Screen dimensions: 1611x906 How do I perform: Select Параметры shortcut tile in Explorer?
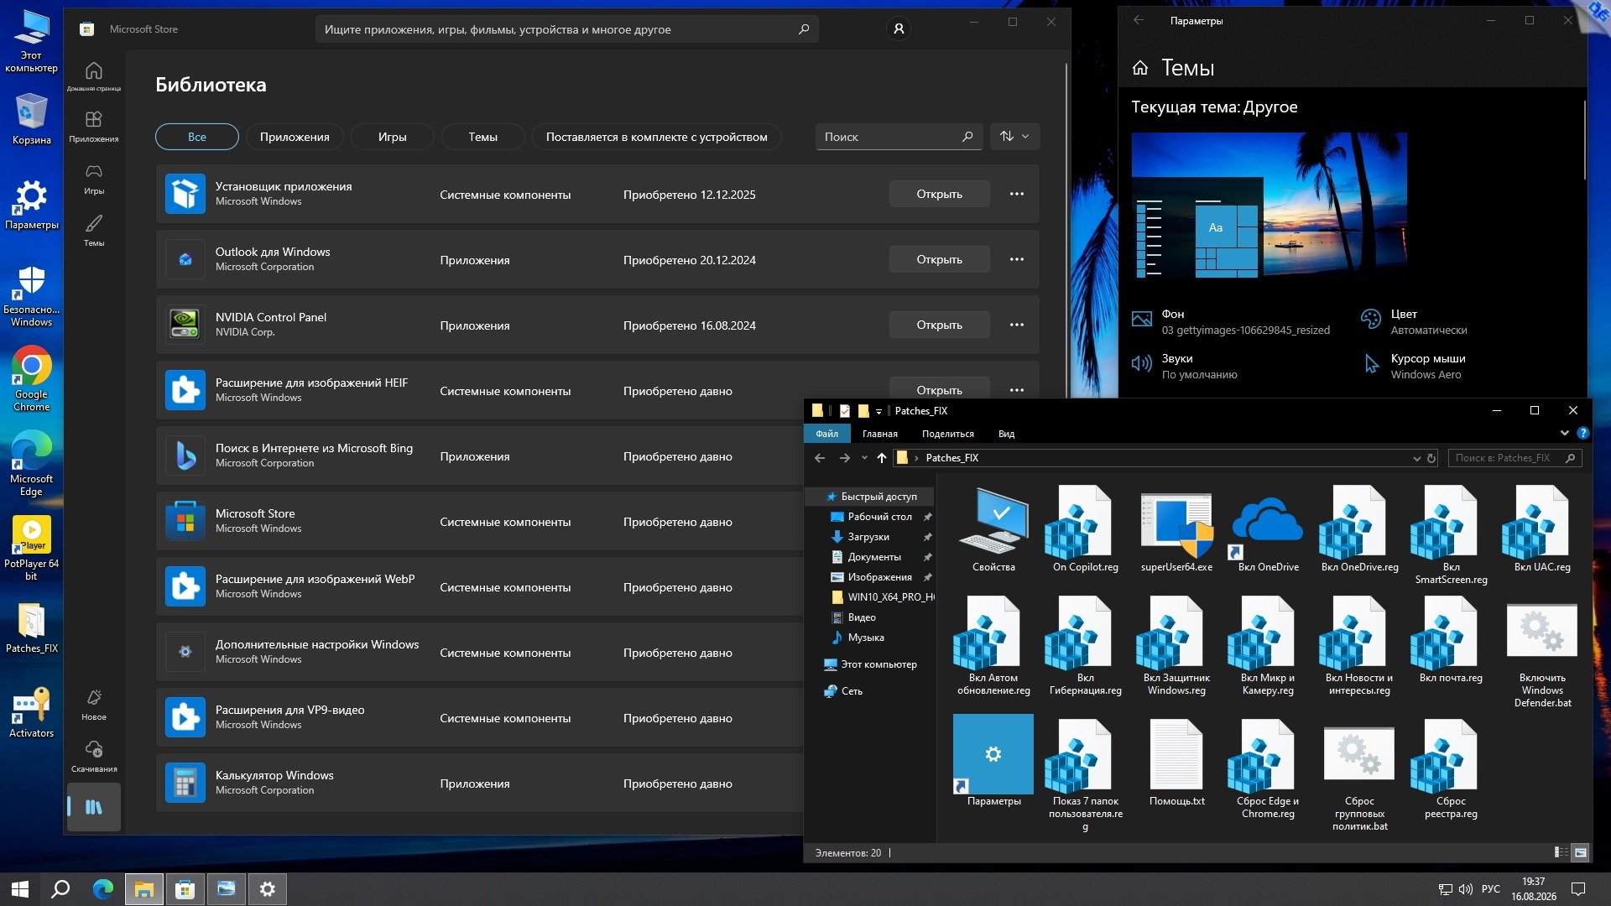[x=993, y=761]
